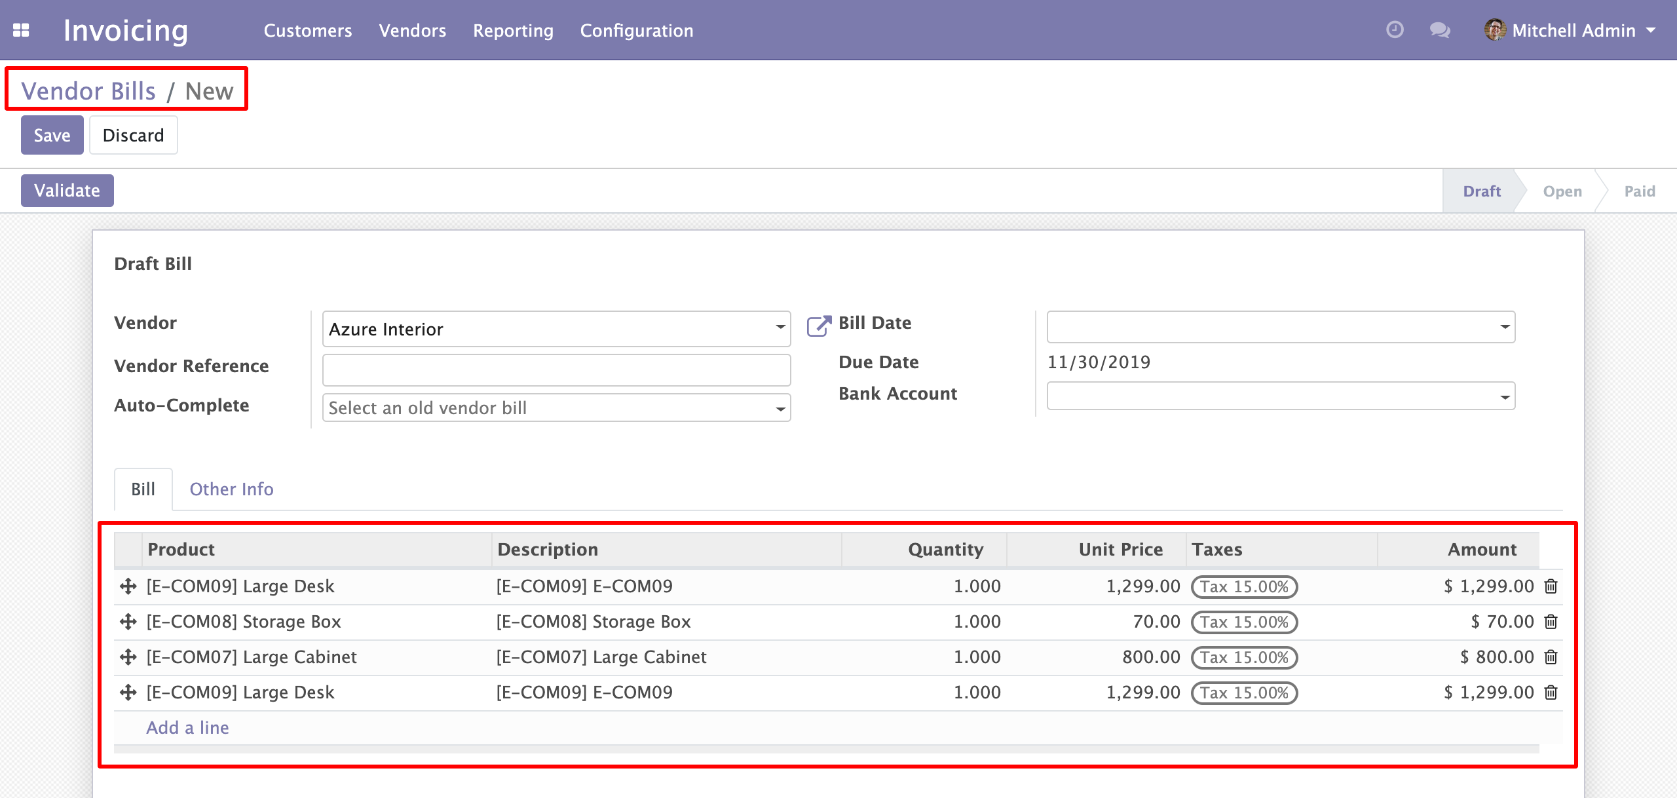Click the Validate button
Screen dimensions: 1677x798
67,191
